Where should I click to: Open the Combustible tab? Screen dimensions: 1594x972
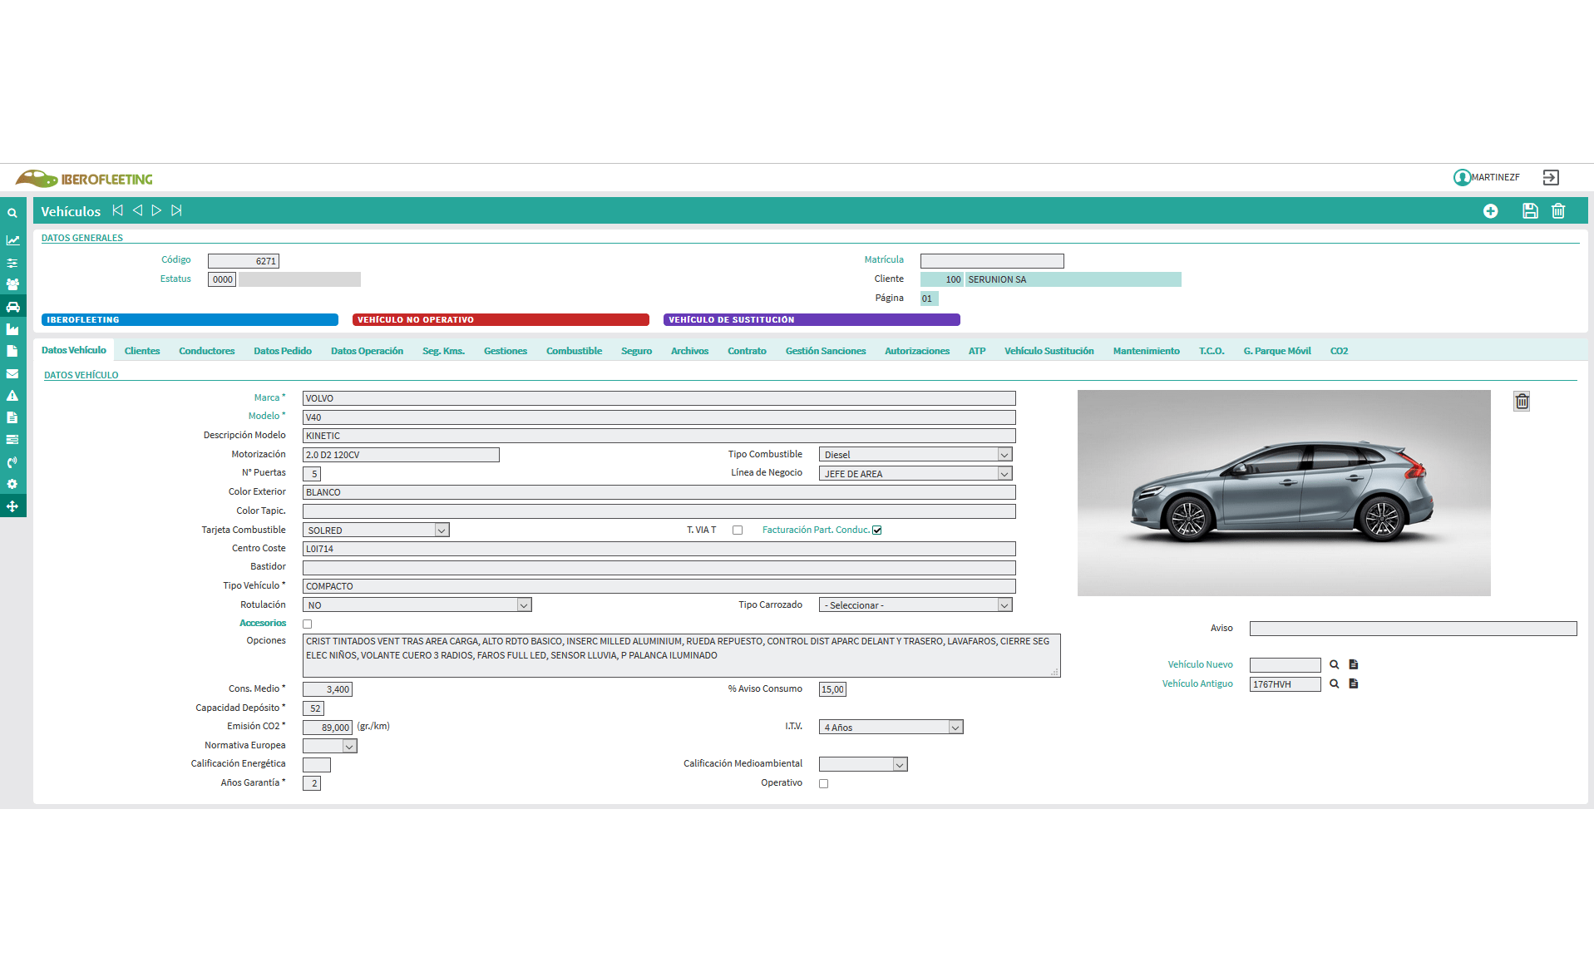coord(574,351)
